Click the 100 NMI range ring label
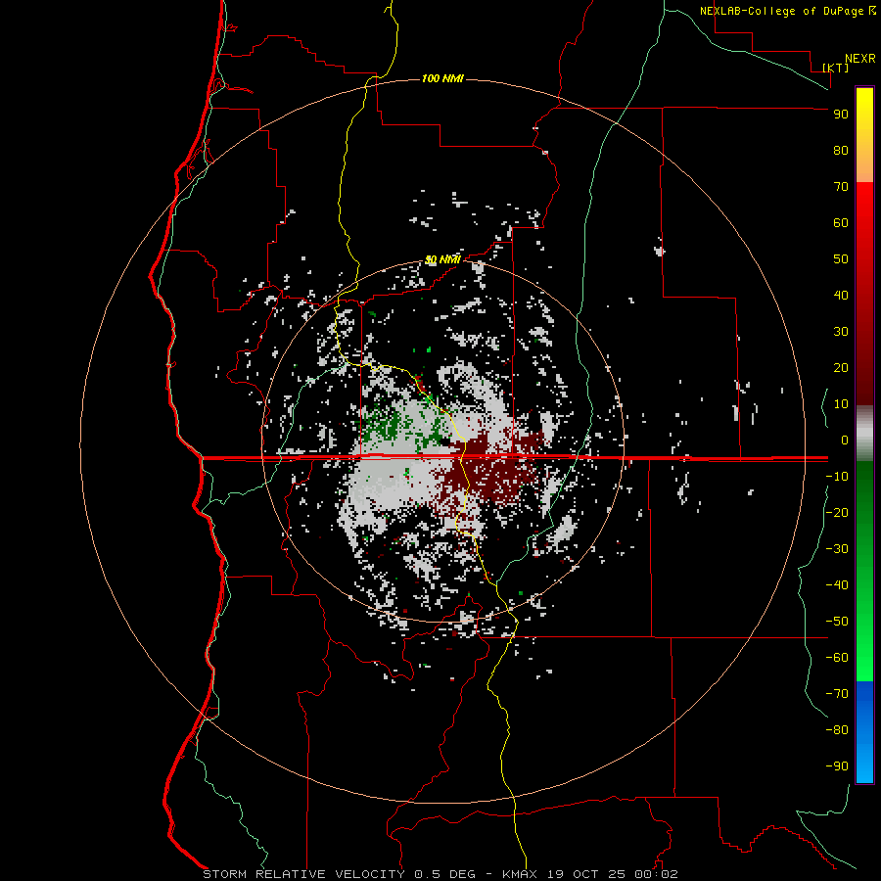881x881 pixels. point(442,78)
